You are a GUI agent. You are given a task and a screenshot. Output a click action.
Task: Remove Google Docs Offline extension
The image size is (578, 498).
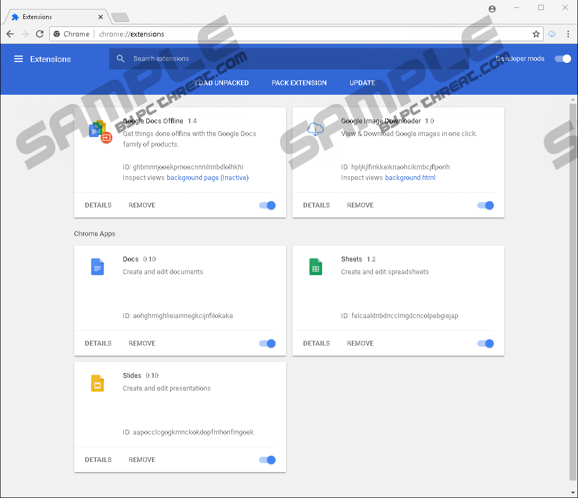click(142, 205)
